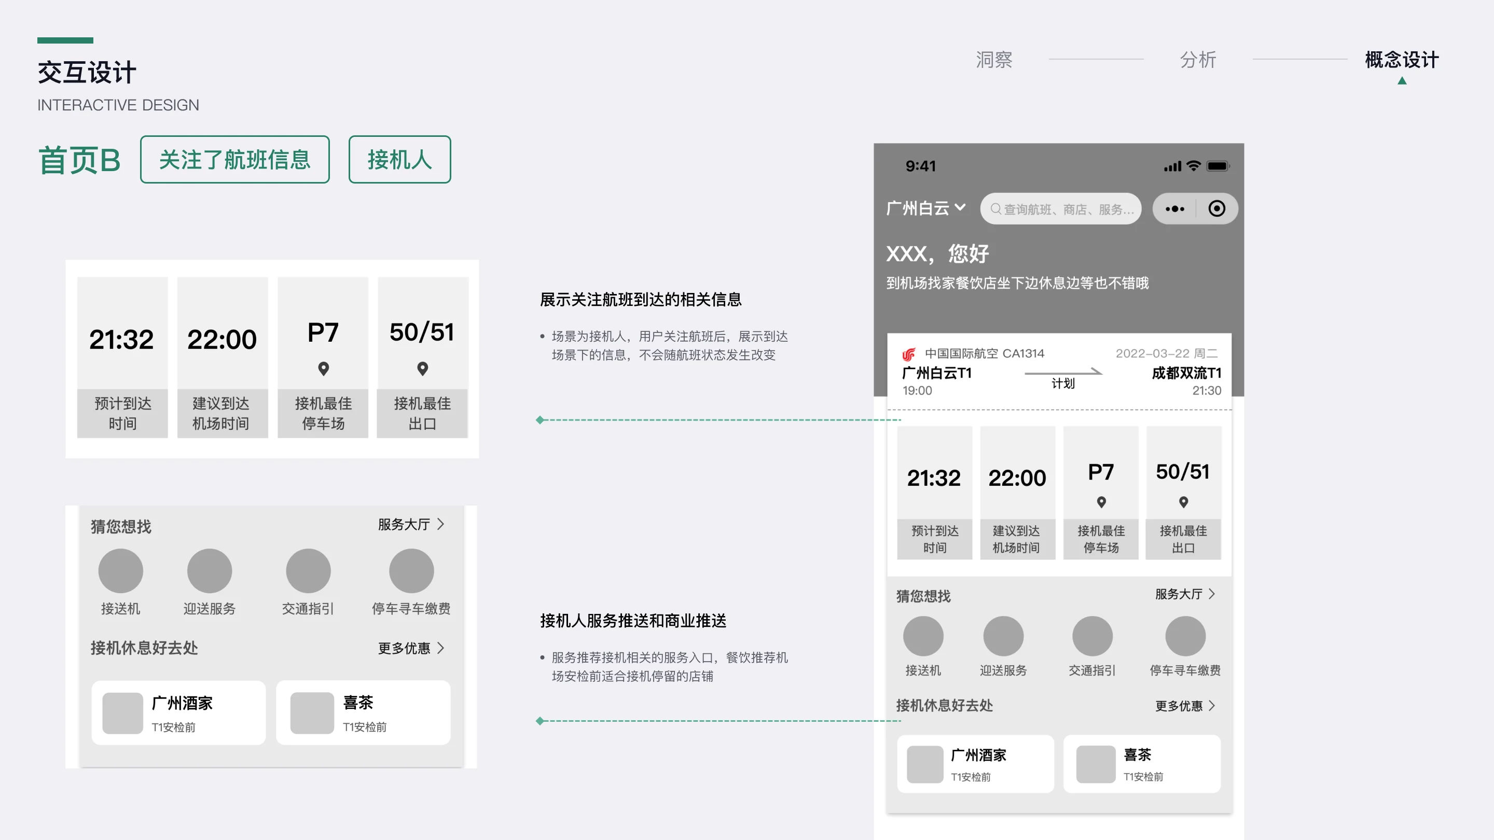Click the flight date 2022-03-22 周二
The height and width of the screenshot is (840, 1494).
tap(1167, 353)
